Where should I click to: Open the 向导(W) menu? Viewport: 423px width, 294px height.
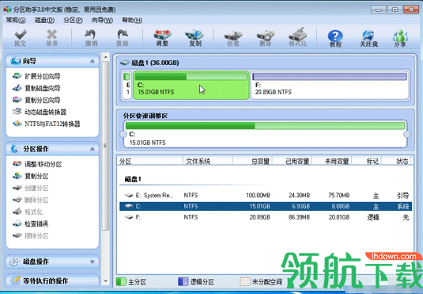pos(102,21)
